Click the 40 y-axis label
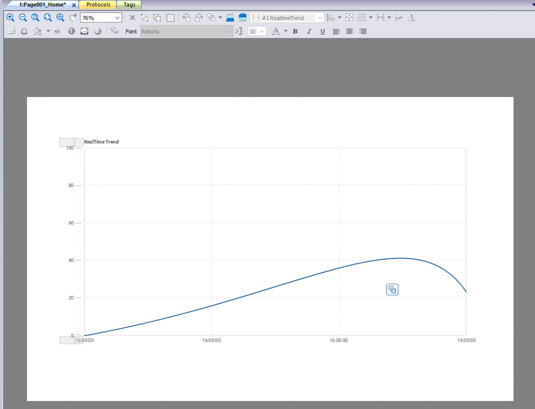Screen dimensions: 535x409 click(x=71, y=260)
